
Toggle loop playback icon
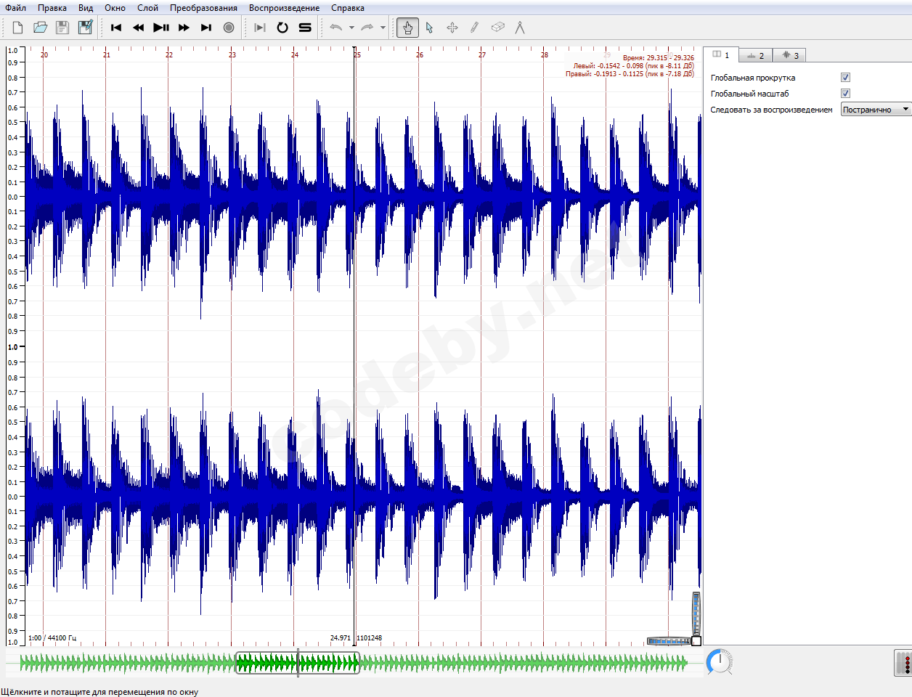pyautogui.click(x=282, y=28)
